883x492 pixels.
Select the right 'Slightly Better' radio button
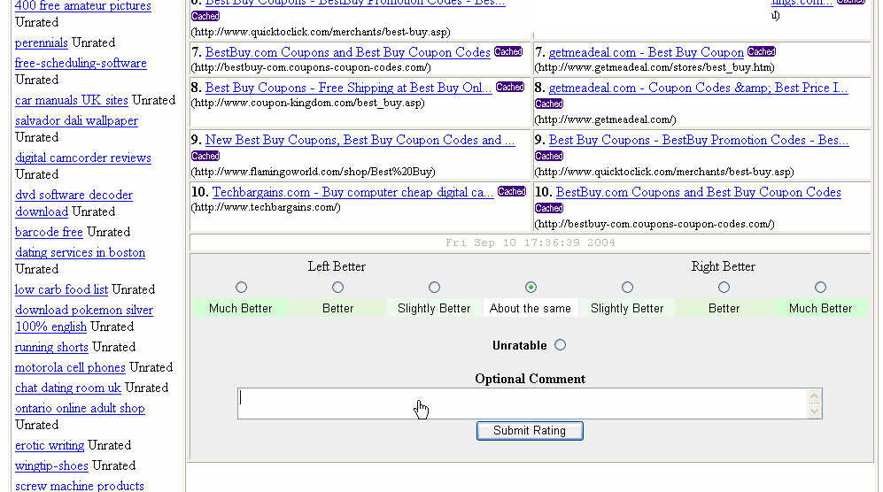point(627,288)
